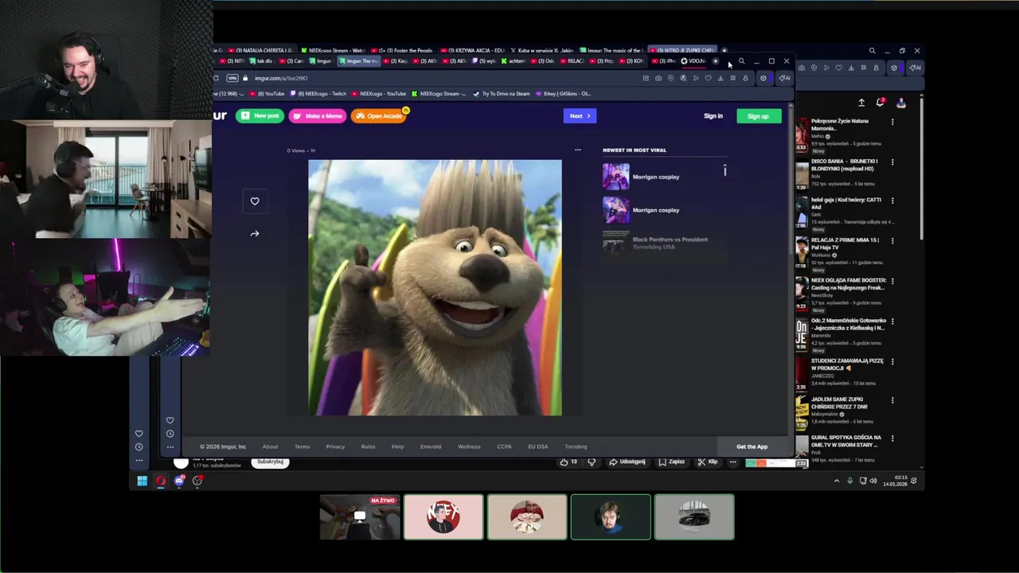The width and height of the screenshot is (1019, 573).
Task: Expand the hidden tray icons chevron
Action: (x=836, y=481)
